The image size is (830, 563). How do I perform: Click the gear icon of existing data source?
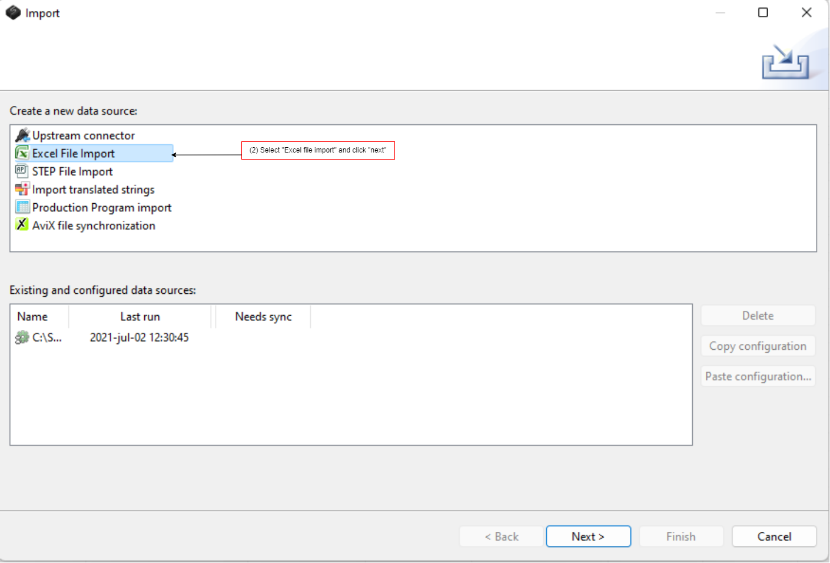click(22, 337)
